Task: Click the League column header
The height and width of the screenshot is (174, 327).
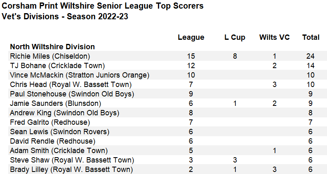Action: [x=191, y=37]
